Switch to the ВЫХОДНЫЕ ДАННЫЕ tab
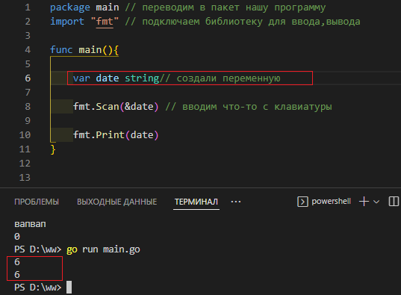Image resolution: width=401 pixels, height=295 pixels. 117,202
